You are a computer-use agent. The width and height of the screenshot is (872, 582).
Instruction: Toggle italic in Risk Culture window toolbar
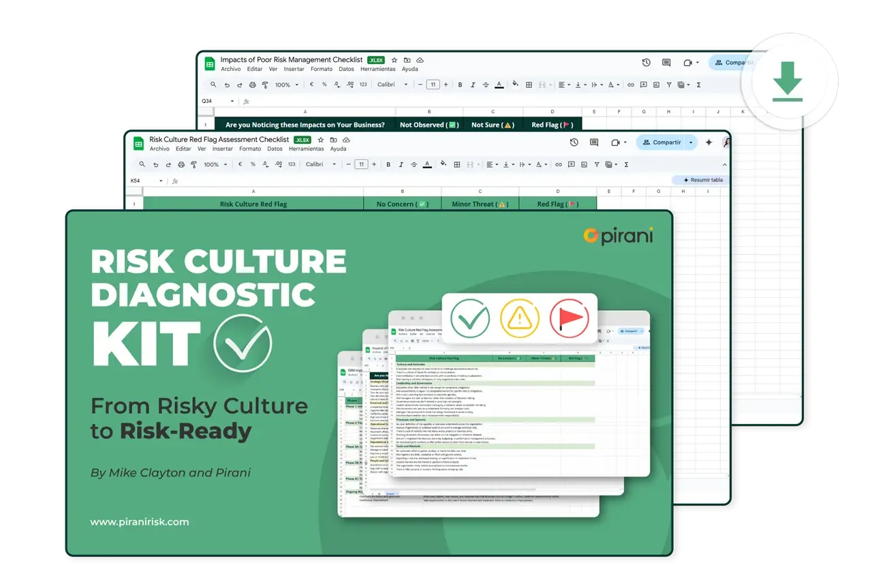[401, 164]
